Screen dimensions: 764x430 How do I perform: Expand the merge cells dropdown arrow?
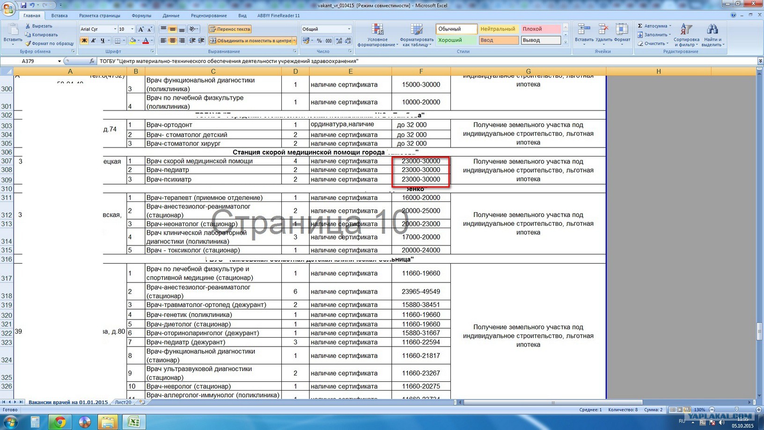coord(294,41)
